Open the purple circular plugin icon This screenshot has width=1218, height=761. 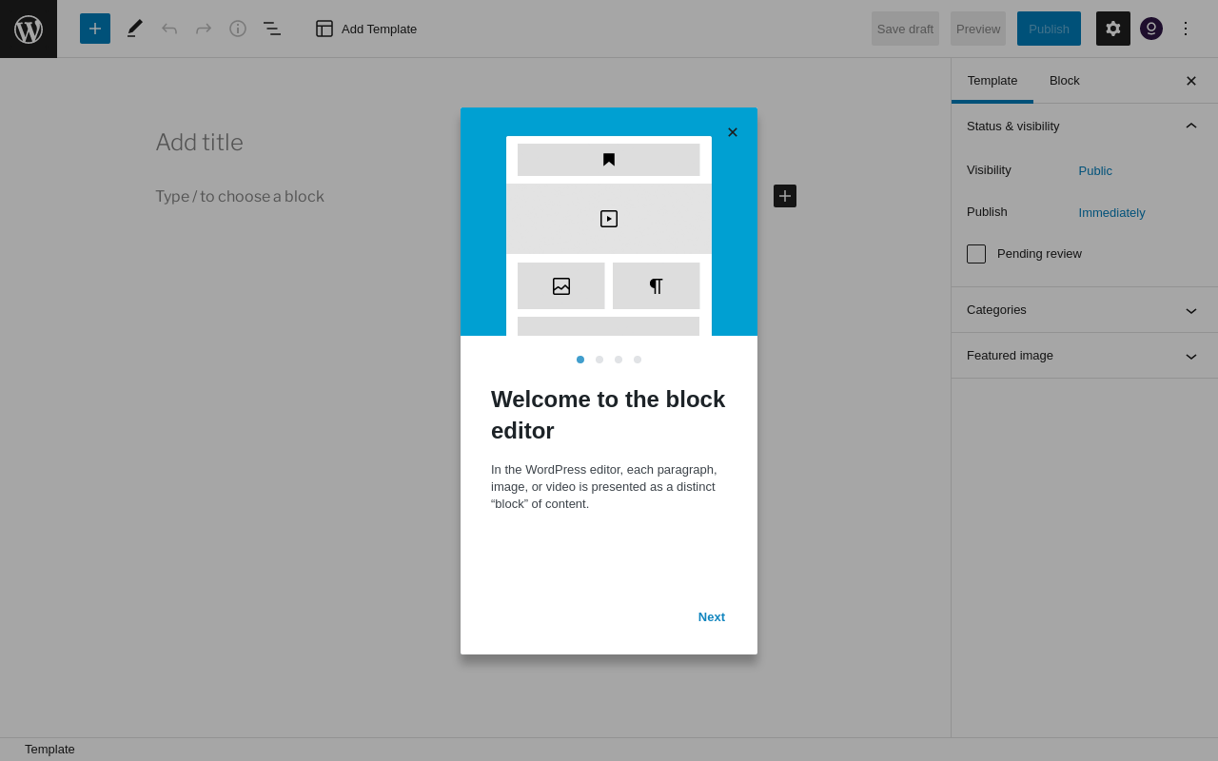(x=1151, y=29)
